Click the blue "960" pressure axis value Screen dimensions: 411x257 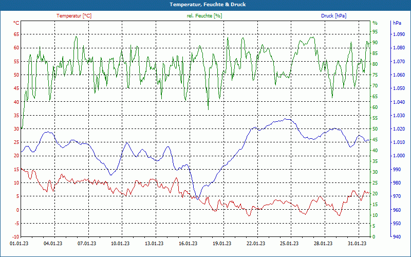point(397,210)
